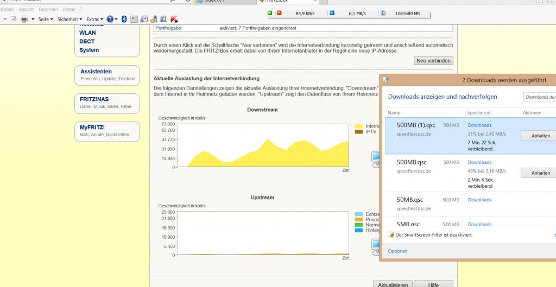The width and height of the screenshot is (556, 287).
Task: Click the toolbar icon left of Kaspersky
Action: pos(163,19)
